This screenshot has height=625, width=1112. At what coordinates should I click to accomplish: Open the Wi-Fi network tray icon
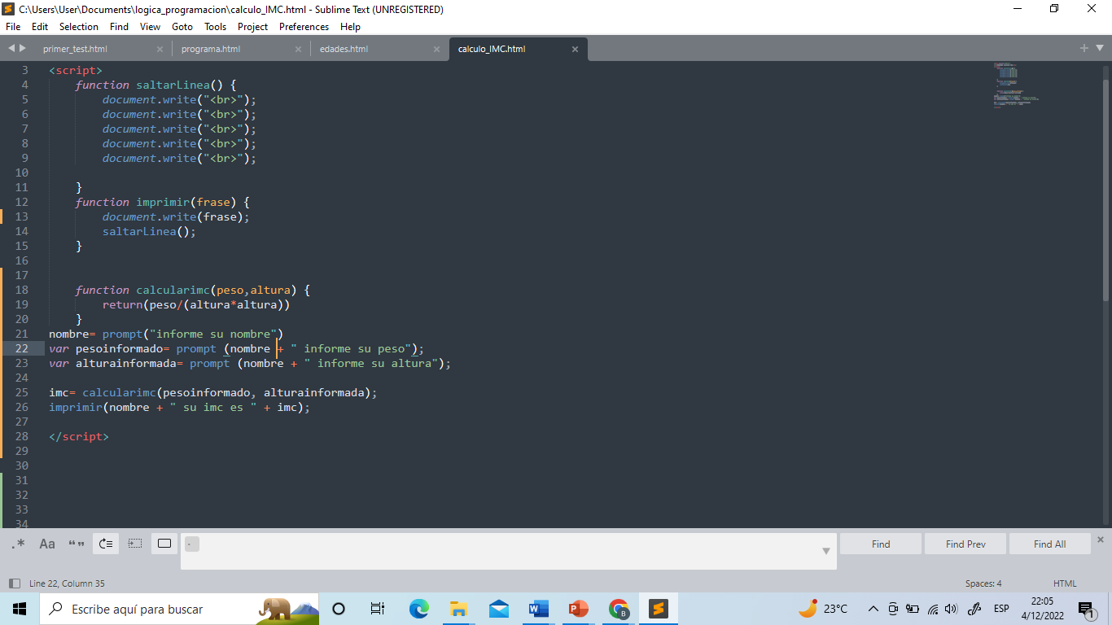point(933,609)
